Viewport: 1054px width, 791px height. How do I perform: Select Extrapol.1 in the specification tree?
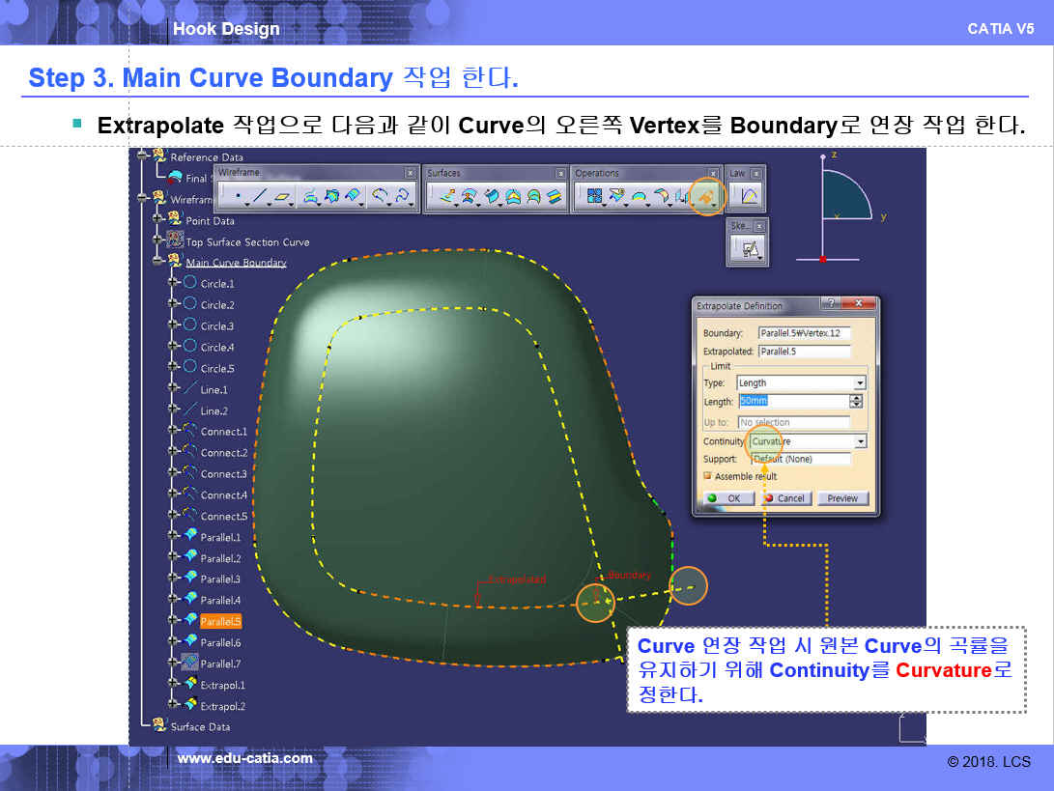pos(222,685)
